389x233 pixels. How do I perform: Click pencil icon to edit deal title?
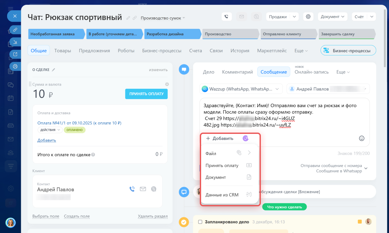(x=128, y=18)
